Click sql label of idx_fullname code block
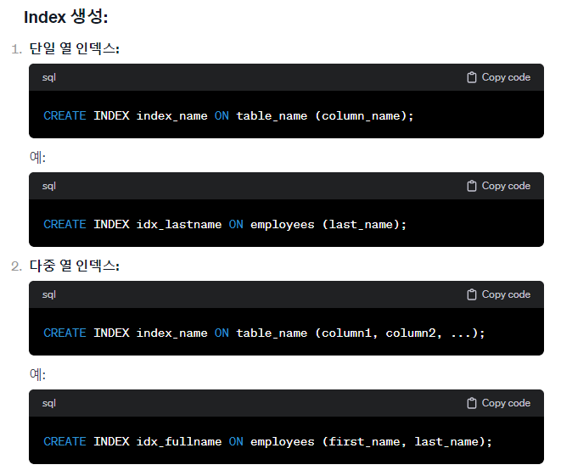Image resolution: width=561 pixels, height=476 pixels. click(x=49, y=403)
